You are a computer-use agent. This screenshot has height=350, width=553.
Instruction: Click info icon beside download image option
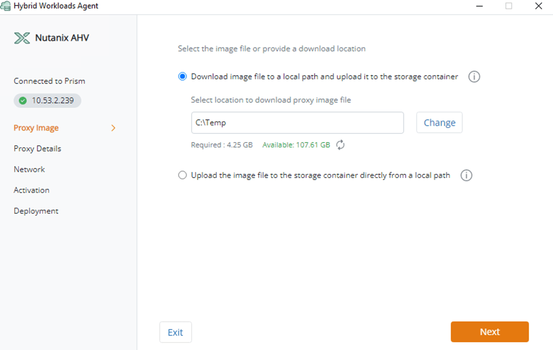[474, 77]
